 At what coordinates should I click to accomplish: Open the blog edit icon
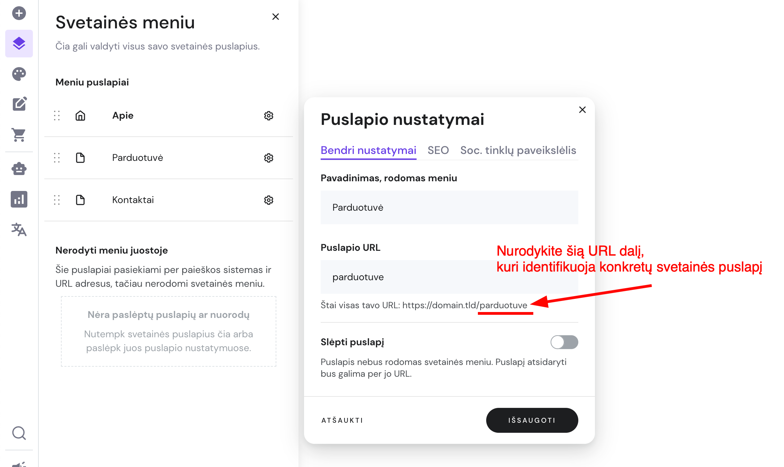pyautogui.click(x=19, y=104)
